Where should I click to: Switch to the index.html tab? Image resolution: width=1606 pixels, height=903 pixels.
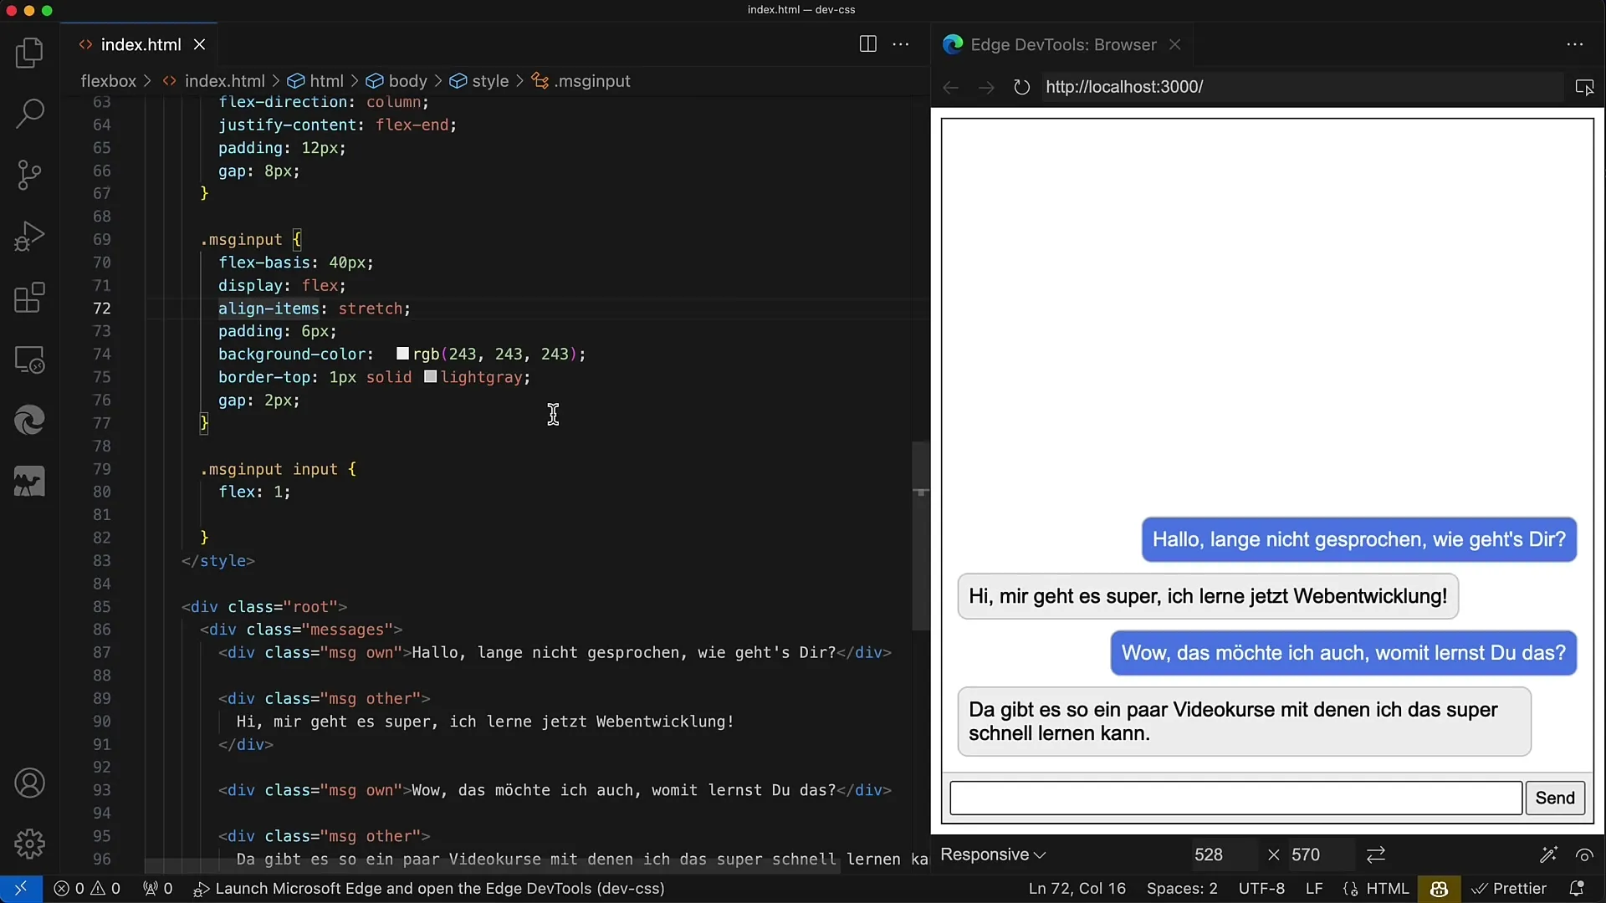pyautogui.click(x=141, y=44)
